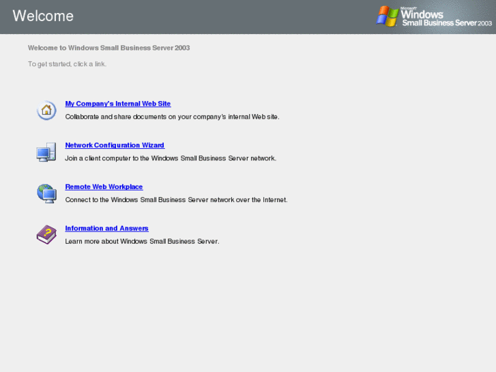The height and width of the screenshot is (372, 496).
Task: Click the purple help book icon
Action: (x=46, y=235)
